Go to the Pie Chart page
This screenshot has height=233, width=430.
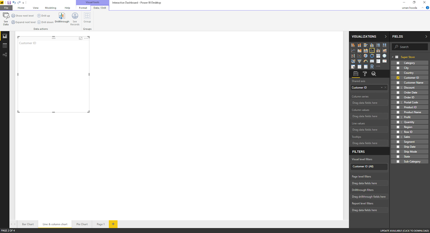[82, 224]
